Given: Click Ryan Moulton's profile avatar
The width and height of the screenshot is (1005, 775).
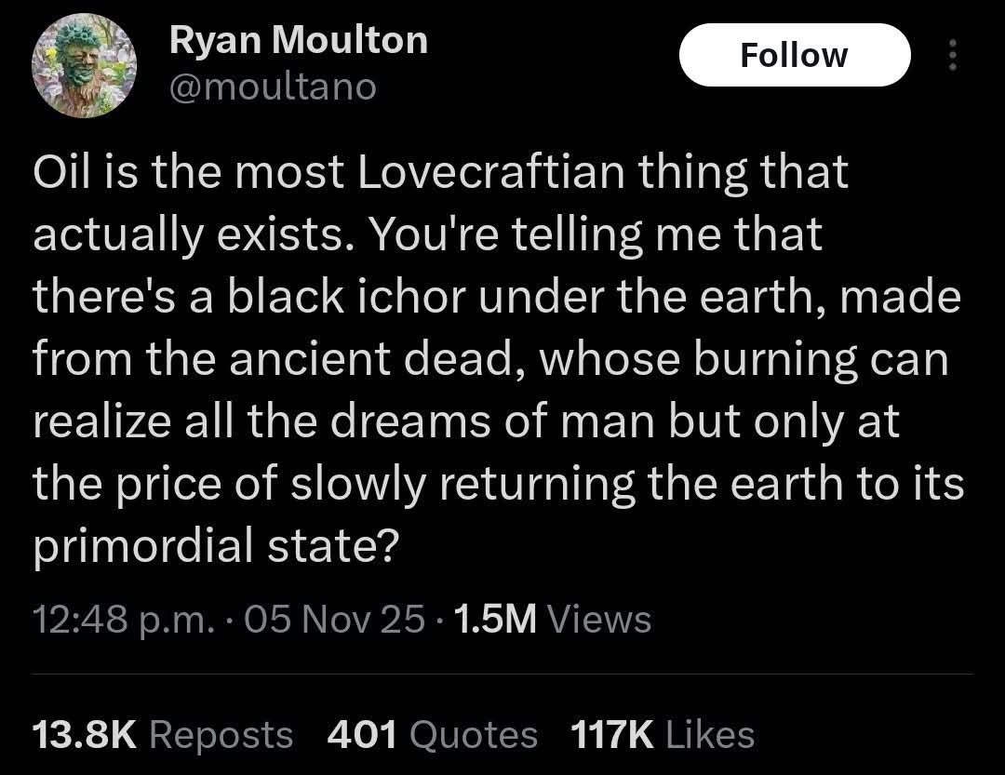Looking at the screenshot, I should 85,70.
